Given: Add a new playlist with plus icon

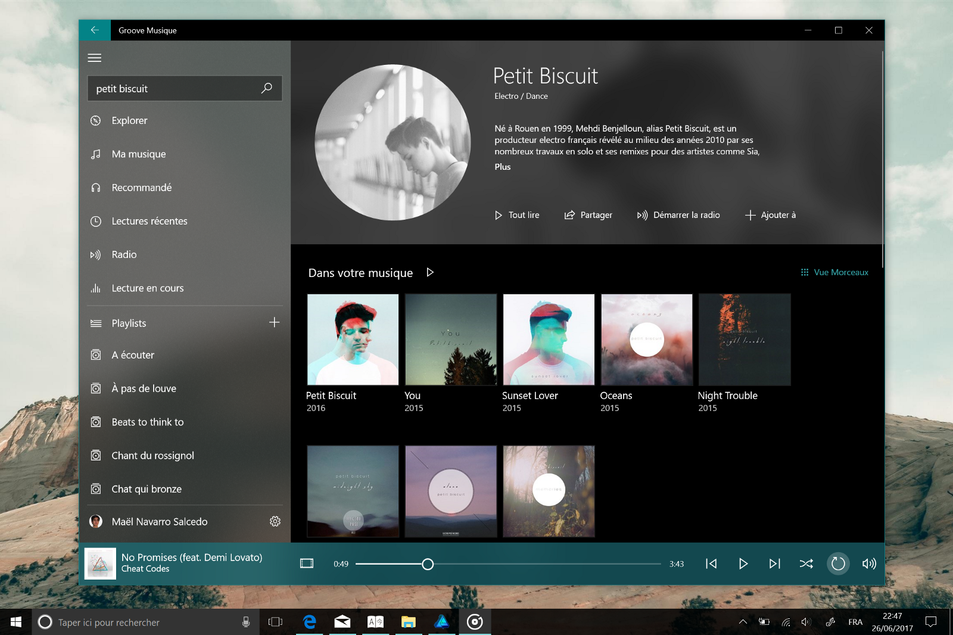Looking at the screenshot, I should click(274, 322).
